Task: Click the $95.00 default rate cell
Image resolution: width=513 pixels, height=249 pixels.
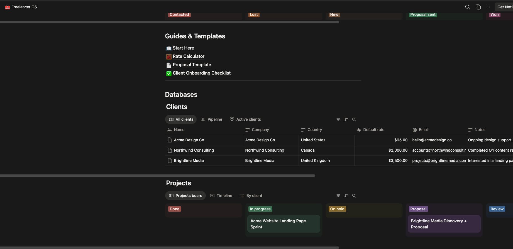Action: pos(382,140)
